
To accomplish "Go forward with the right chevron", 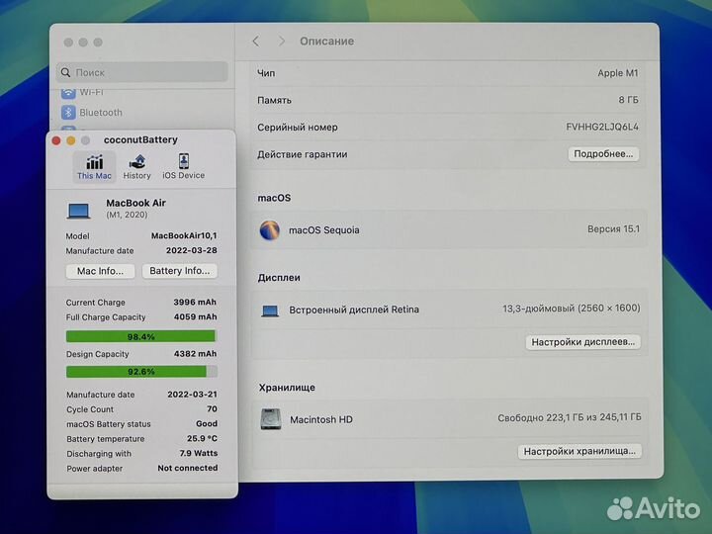I will (282, 42).
